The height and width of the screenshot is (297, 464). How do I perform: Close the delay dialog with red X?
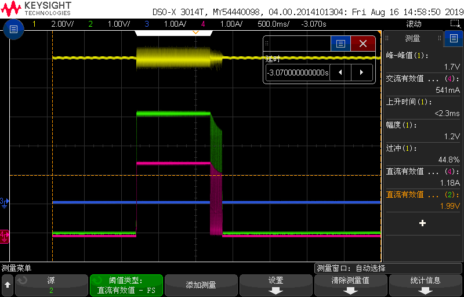click(363, 44)
